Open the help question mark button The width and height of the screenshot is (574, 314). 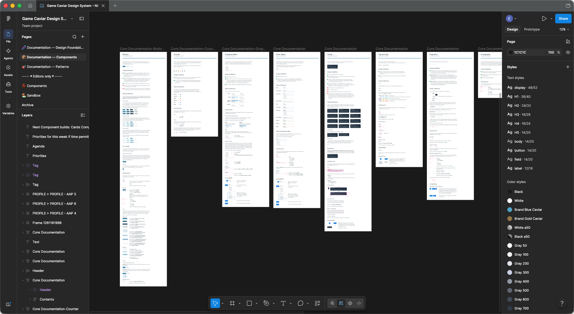[562, 303]
